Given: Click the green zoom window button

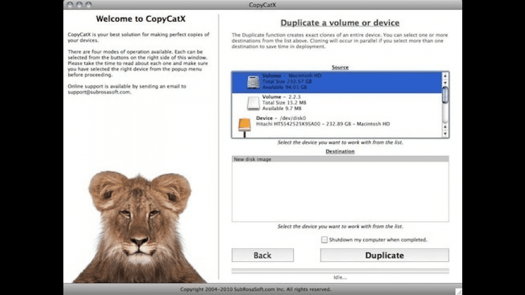Looking at the screenshot, I should click(88, 5).
